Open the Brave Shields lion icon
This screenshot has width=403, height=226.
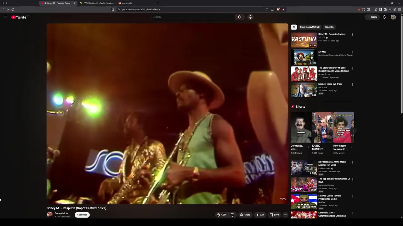pyautogui.click(x=278, y=9)
